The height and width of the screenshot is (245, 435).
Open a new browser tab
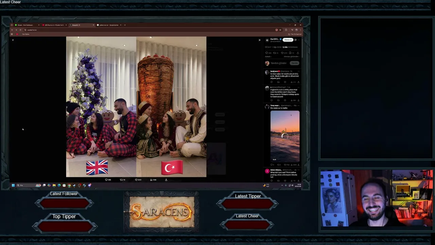pyautogui.click(x=125, y=25)
